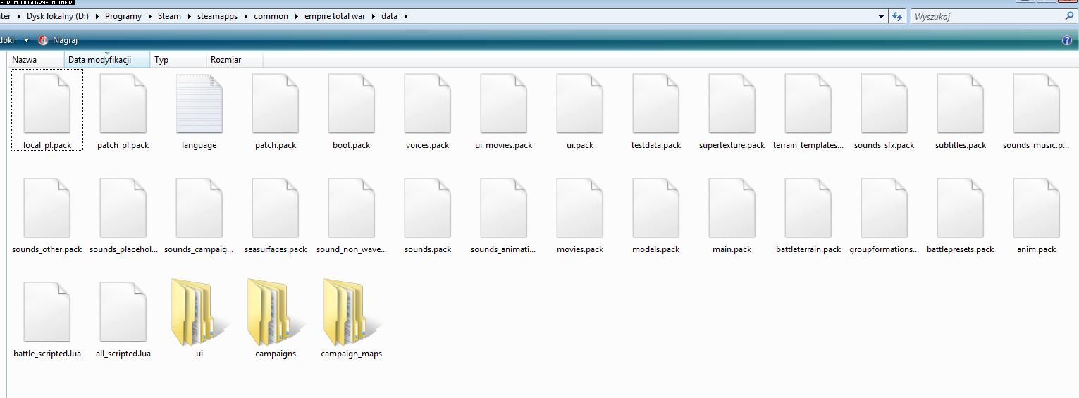
Task: Select the terrain_templates pack file icon
Action: 808,104
